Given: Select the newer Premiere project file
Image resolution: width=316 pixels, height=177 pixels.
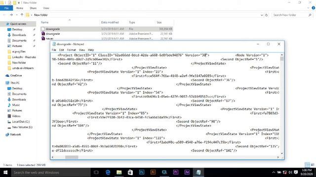Looking at the screenshot, I should point(107,38).
